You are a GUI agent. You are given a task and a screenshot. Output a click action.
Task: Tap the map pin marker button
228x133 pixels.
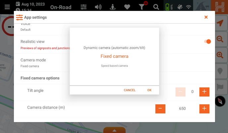(x=220, y=71)
